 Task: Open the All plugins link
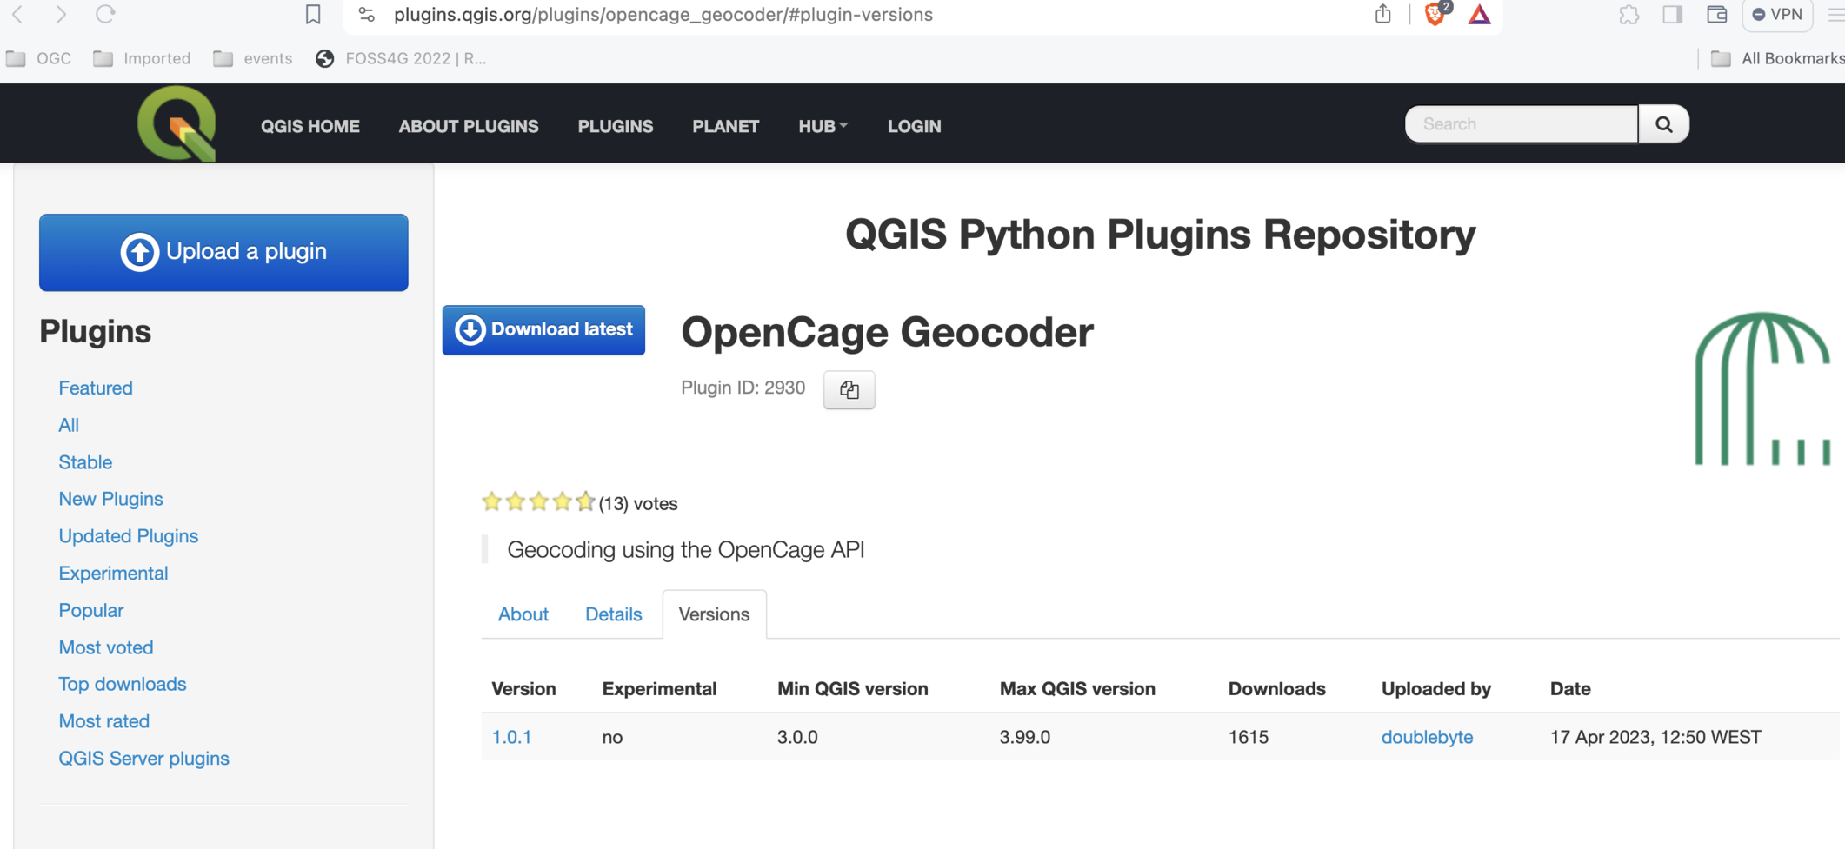click(x=69, y=425)
